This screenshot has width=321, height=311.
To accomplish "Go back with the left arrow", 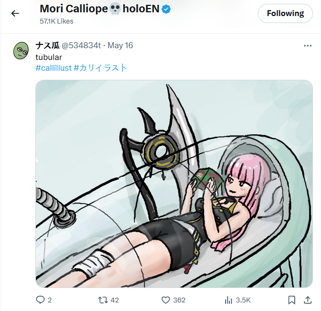I will (x=15, y=13).
